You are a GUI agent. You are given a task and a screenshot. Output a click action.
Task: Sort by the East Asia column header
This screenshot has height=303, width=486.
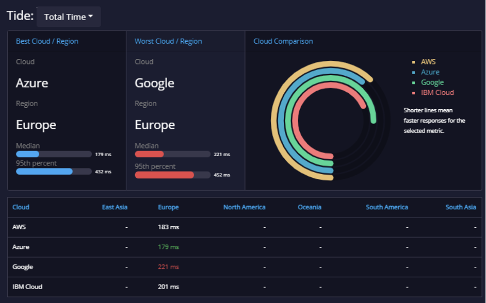click(115, 207)
